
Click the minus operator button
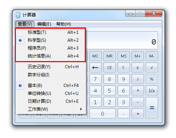click(138, 102)
